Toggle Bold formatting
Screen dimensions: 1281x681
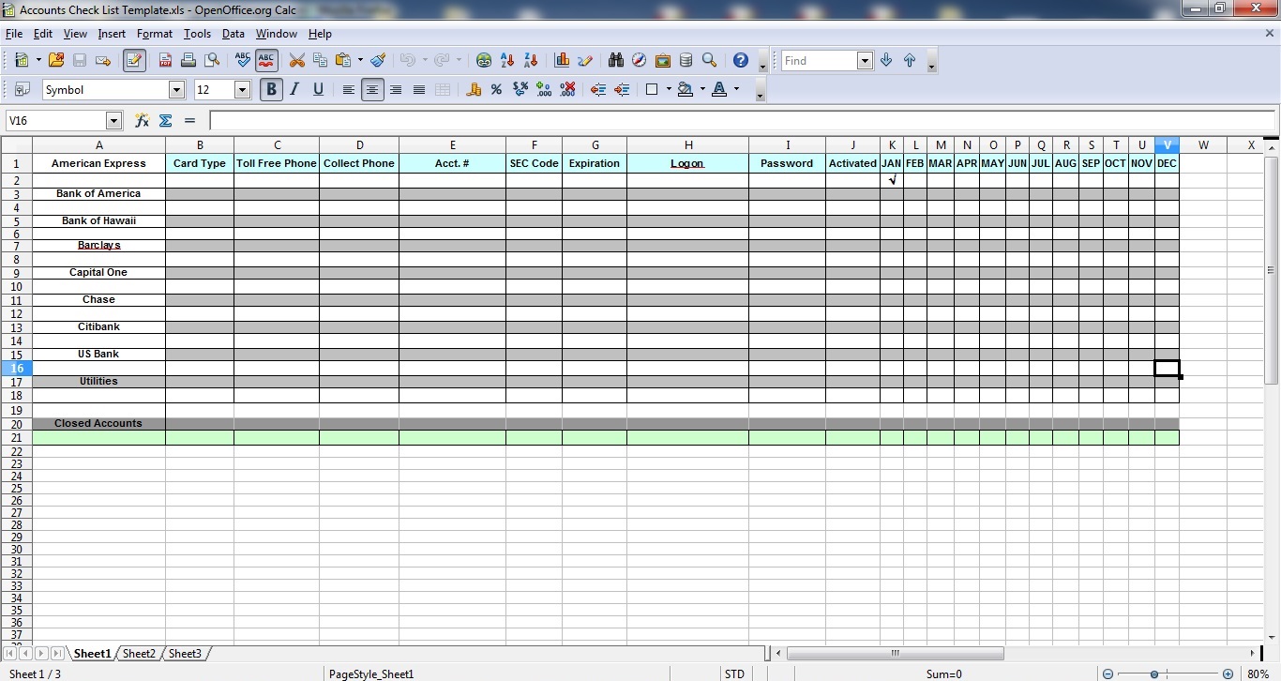point(271,90)
